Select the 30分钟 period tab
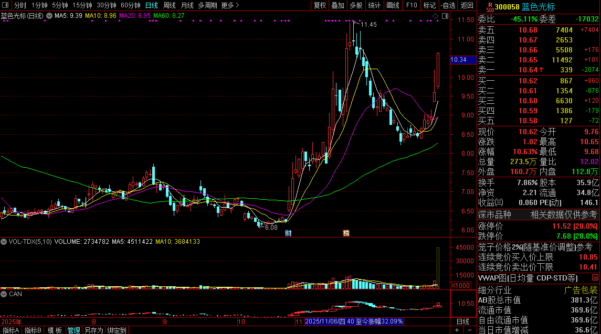 tap(107, 5)
